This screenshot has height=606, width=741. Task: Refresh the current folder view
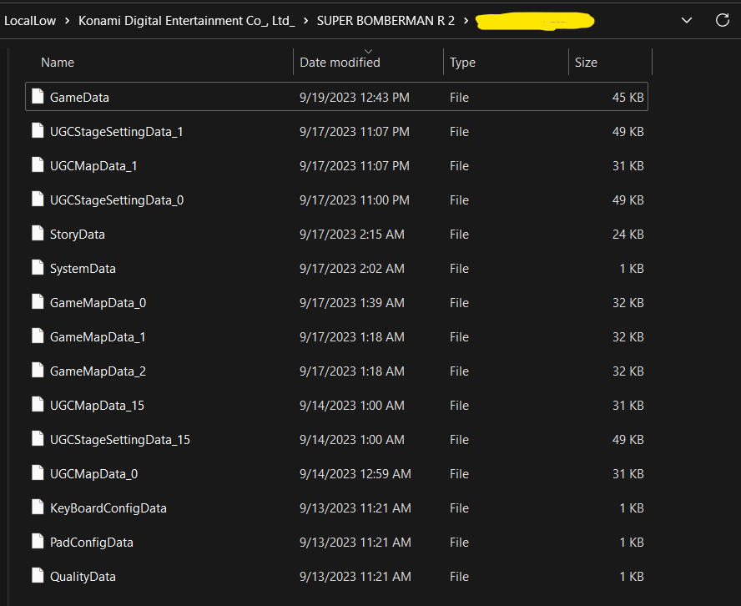point(722,20)
